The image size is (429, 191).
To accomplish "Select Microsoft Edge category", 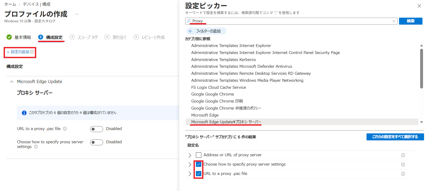I will (x=205, y=115).
